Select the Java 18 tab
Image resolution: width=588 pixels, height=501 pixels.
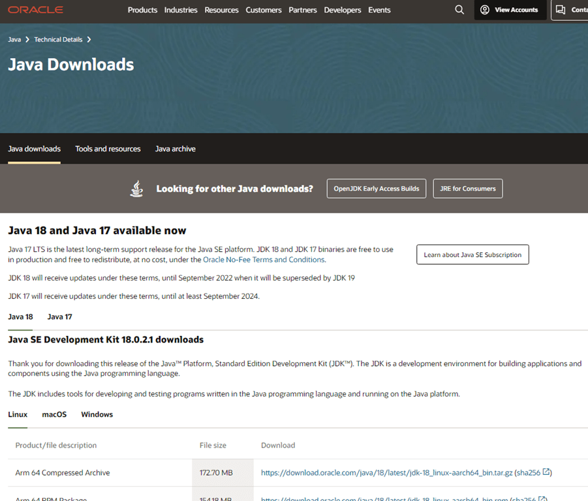pyautogui.click(x=21, y=317)
